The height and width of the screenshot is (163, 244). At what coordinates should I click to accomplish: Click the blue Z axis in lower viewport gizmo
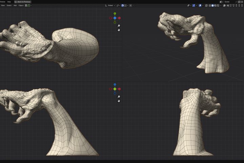pos(115,85)
